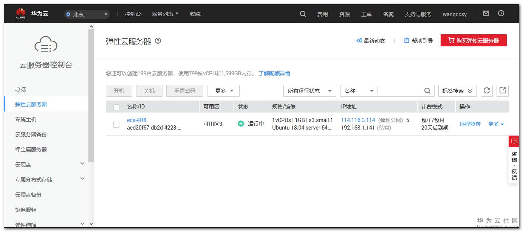Select all servers checkbox in header
Viewport: 523px width, 232px height.
[x=116, y=107]
